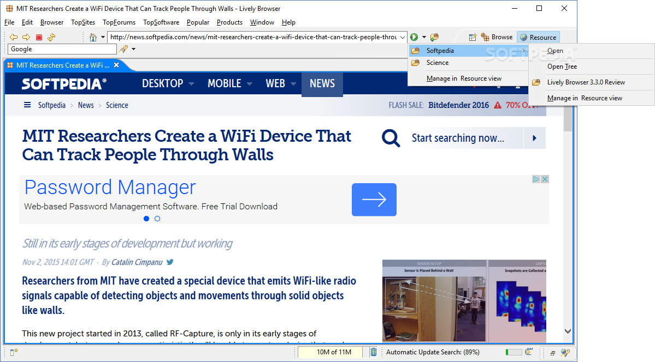Open the TopForums menu
The height and width of the screenshot is (362, 655).
pos(119,22)
